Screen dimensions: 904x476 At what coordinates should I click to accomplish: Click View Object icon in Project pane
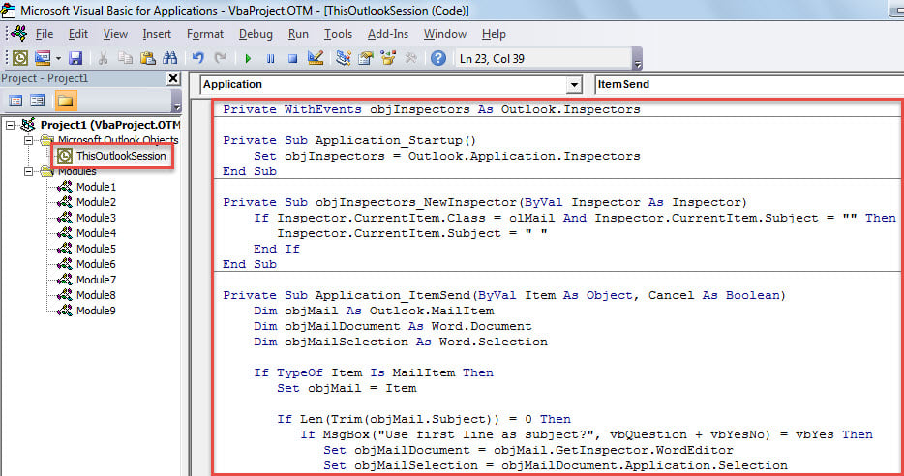pos(38,102)
